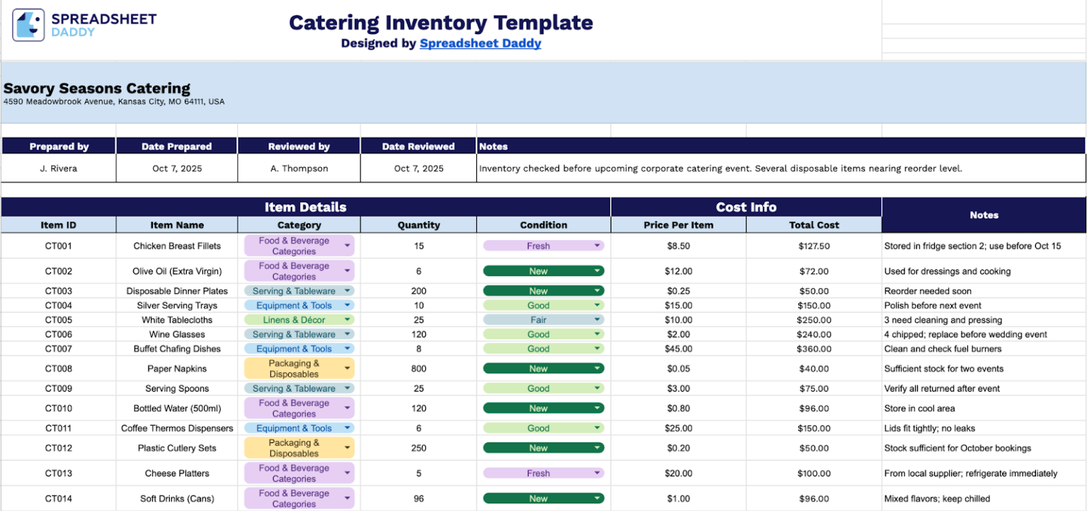1087x511 pixels.
Task: Expand the category dropdown for Chicken Breast Fillets
Action: [347, 246]
